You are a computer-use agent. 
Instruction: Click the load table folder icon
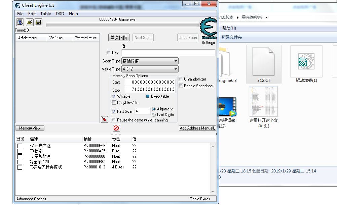click(x=29, y=22)
